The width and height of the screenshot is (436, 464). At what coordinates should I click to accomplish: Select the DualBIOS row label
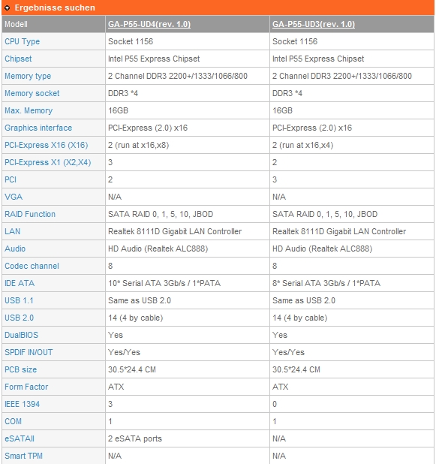coord(21,335)
